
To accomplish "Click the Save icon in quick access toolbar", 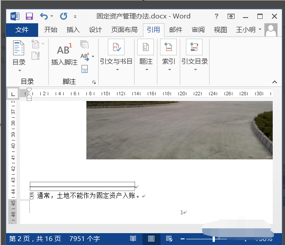I will click(29, 16).
